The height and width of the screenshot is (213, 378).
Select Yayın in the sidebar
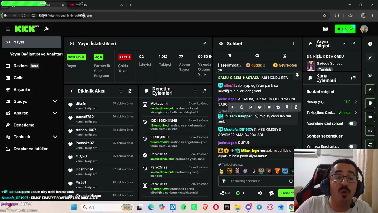click(x=31, y=42)
